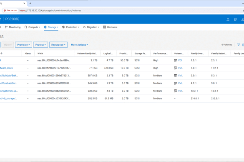Click volume group icon in 77.1 GB row
Viewport: 244px width, 162px height.
(x=175, y=68)
